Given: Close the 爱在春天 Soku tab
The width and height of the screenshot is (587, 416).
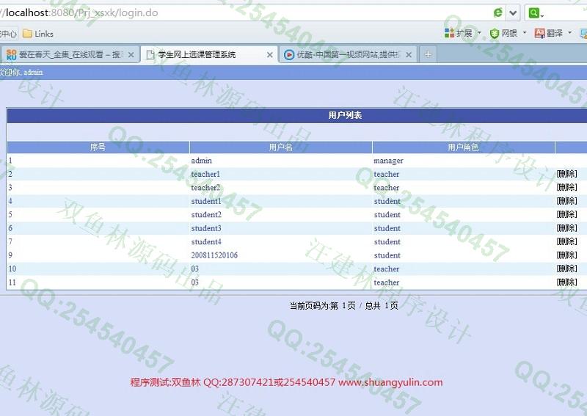Looking at the screenshot, I should [x=131, y=55].
